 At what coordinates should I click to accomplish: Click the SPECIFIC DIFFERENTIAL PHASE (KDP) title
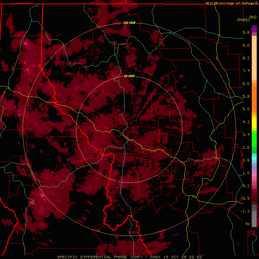coord(100,257)
